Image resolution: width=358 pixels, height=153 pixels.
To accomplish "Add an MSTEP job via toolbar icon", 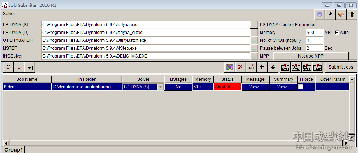I will tap(307, 67).
